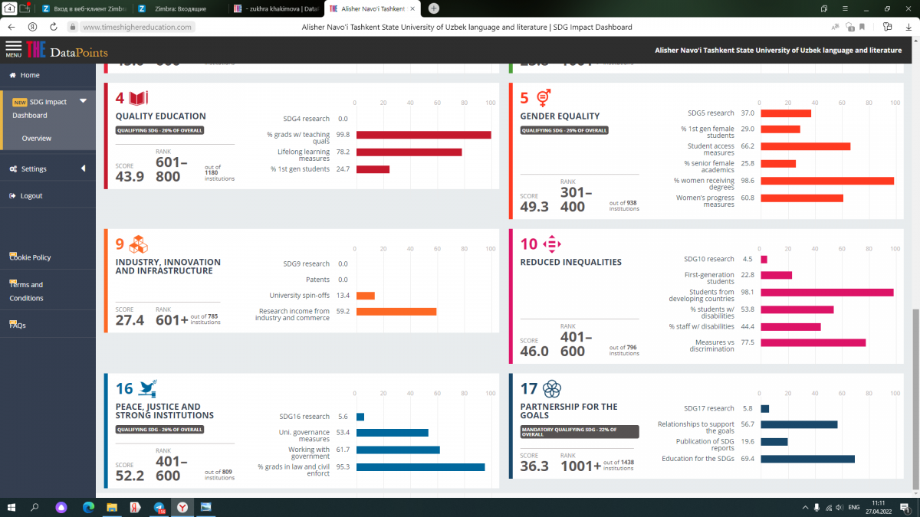Click the Lifelong learning measures bar
Viewport: 920px width, 517px height.
tap(409, 152)
